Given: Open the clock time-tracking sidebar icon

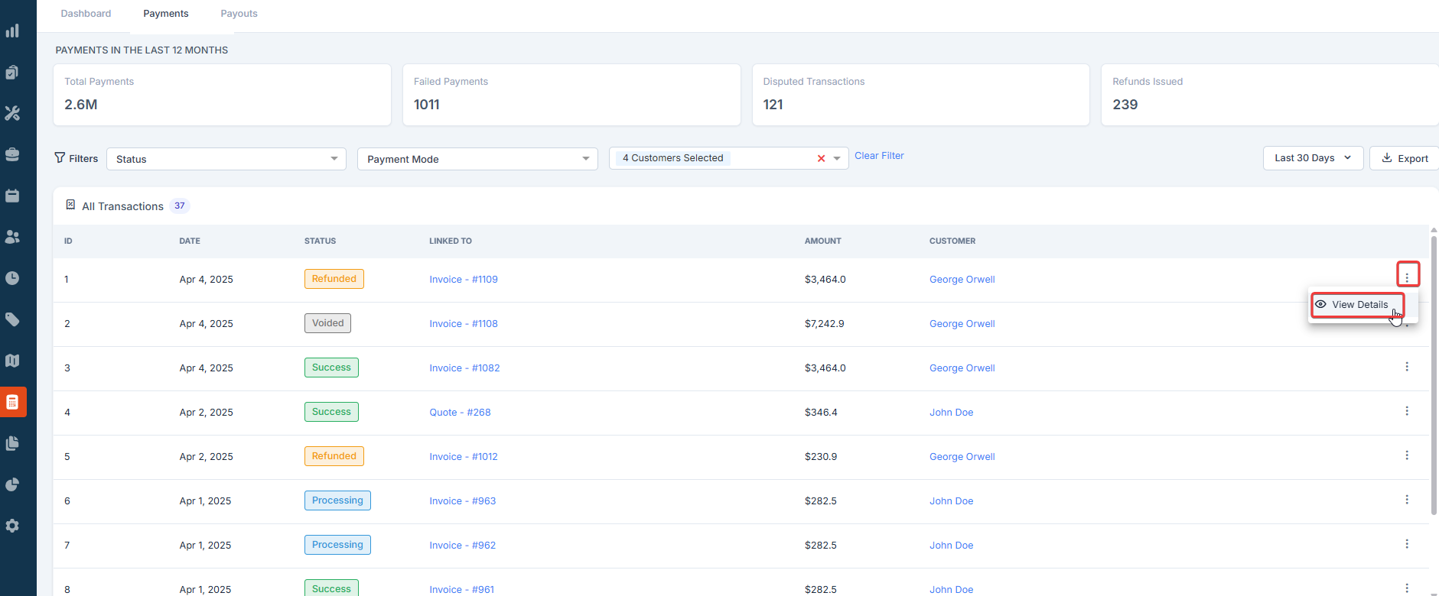Looking at the screenshot, I should tap(12, 278).
